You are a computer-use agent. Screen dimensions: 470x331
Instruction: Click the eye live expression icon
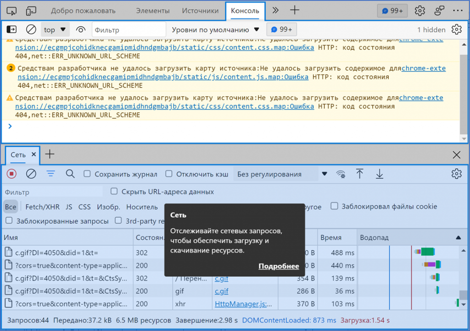81,30
